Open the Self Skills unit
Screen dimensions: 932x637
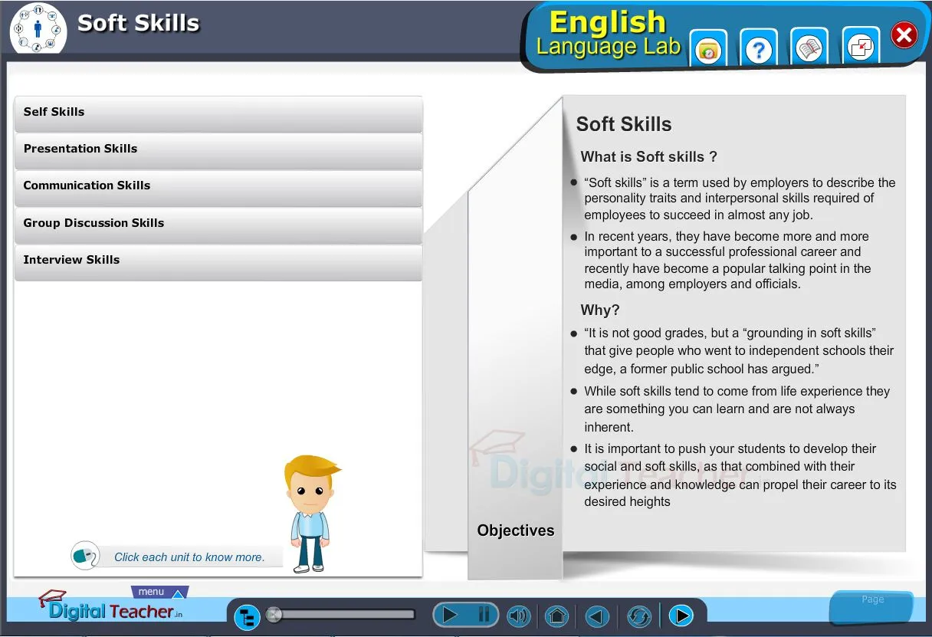(x=218, y=113)
